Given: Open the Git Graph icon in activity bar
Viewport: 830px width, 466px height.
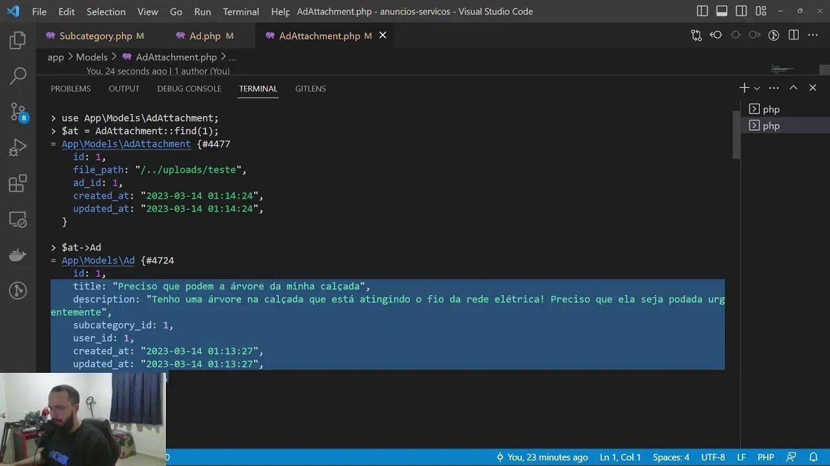Looking at the screenshot, I should (x=18, y=291).
